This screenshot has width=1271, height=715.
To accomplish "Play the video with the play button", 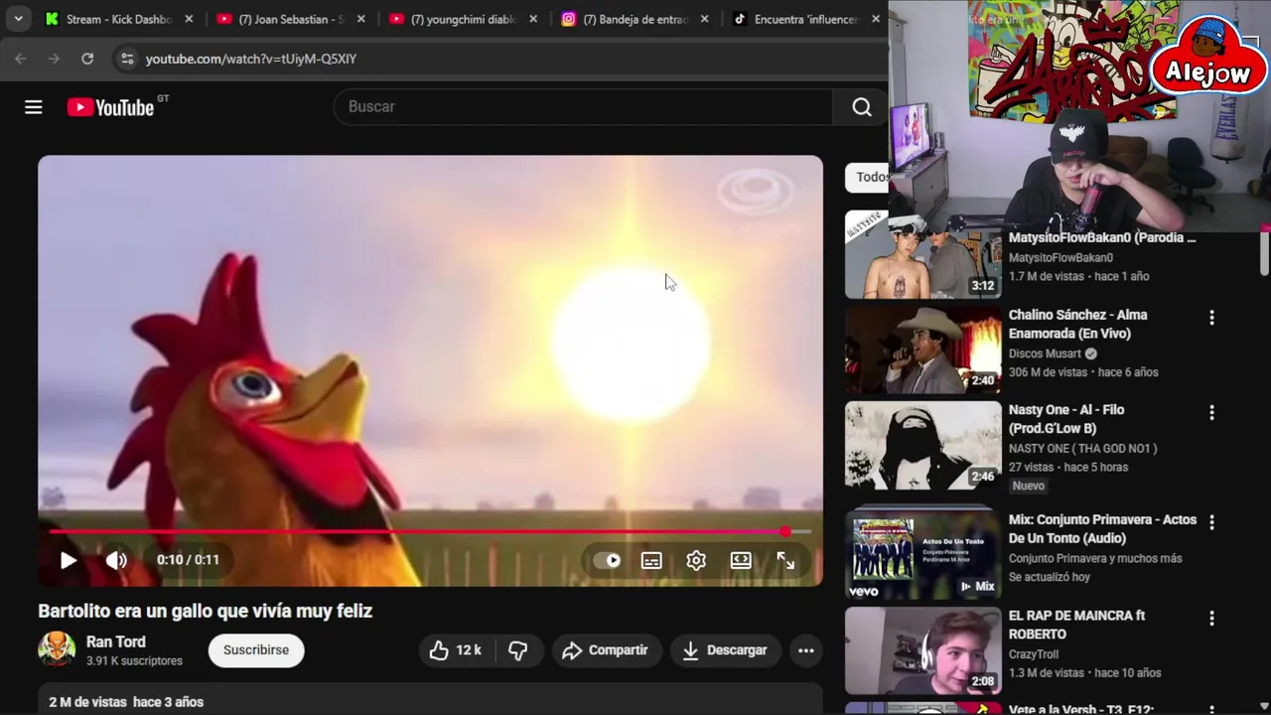I will click(68, 560).
